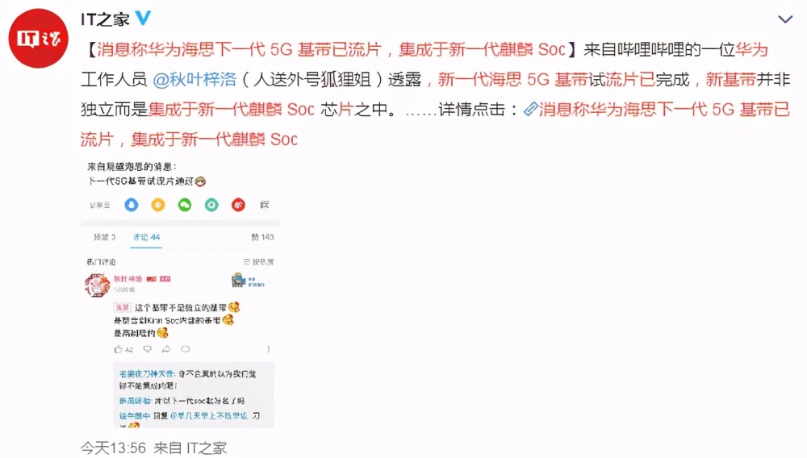This screenshot has height=458, width=807.
Task: Open the IT之家 red profile avatar
Action: pyautogui.click(x=39, y=38)
